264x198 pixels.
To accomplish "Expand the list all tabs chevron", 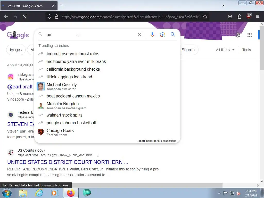I will pos(223,6).
